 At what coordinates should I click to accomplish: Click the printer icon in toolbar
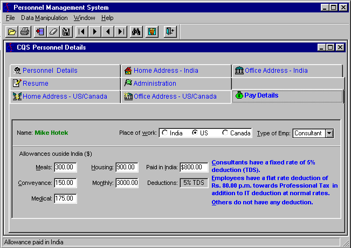coord(25,31)
